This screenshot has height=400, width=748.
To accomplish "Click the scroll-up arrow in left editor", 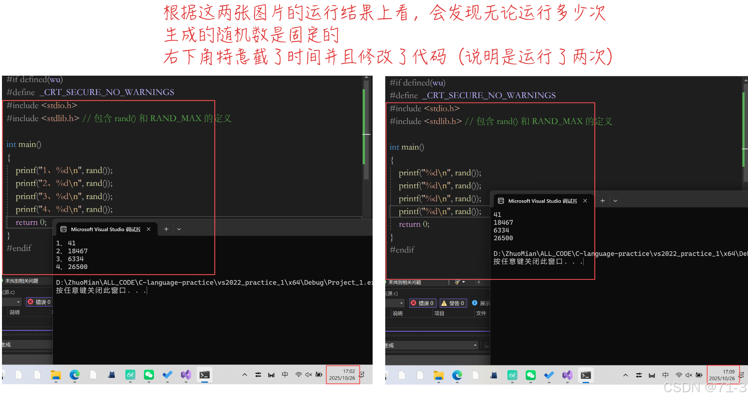I will 366,78.
